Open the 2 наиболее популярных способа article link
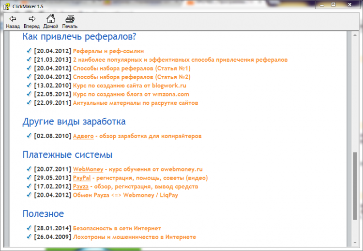 point(180,60)
